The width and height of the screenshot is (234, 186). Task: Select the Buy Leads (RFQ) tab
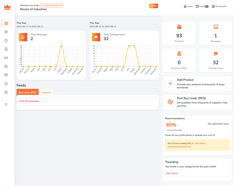point(27,92)
